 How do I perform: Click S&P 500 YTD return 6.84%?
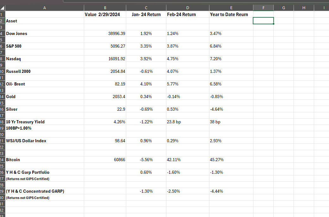click(x=231, y=46)
